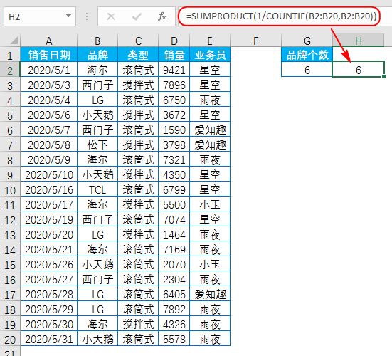Click the 西门子 brand cell in row 3
The image size is (392, 356).
click(x=97, y=85)
